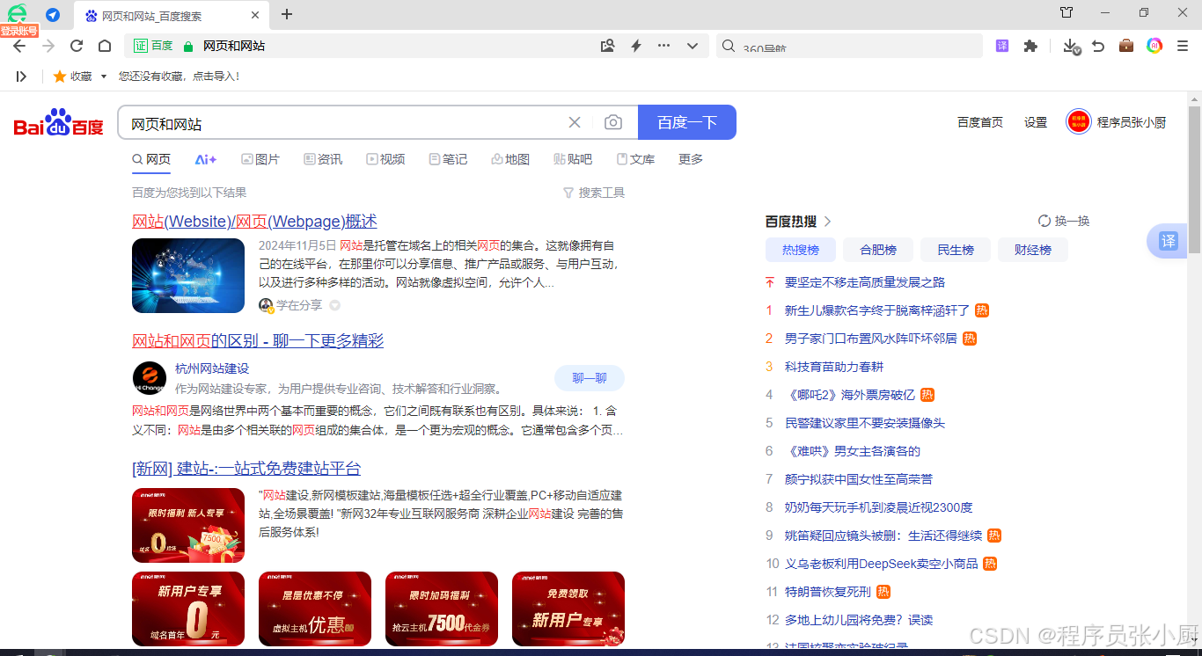This screenshot has height=656, width=1202.
Task: Expand the address bar dropdown arrow
Action: [693, 46]
